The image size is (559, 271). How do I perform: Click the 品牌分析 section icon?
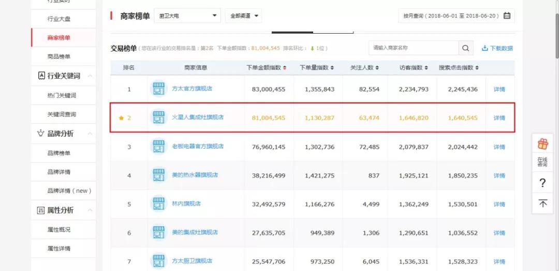click(x=41, y=134)
